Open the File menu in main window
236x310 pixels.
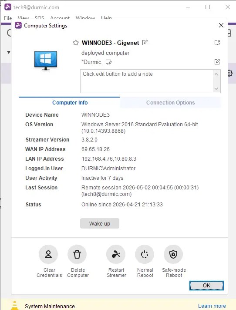click(x=8, y=18)
